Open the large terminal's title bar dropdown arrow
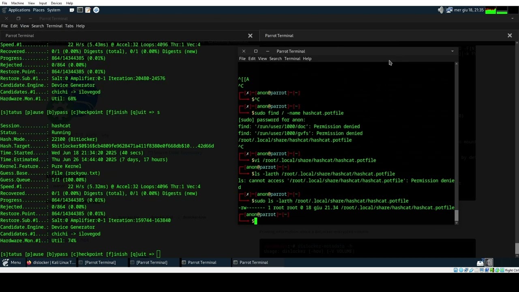Image resolution: width=519 pixels, height=292 pixels. (x=513, y=19)
